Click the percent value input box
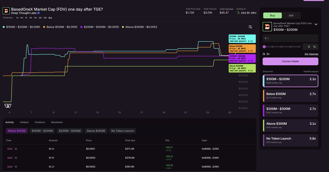Image resolution: width=329 pixels, height=172 pixels. pyautogui.click(x=310, y=47)
